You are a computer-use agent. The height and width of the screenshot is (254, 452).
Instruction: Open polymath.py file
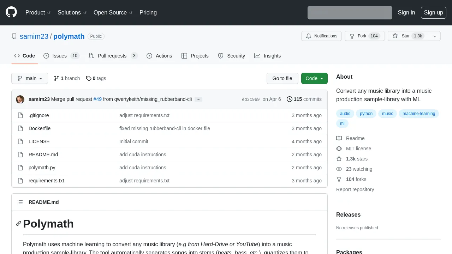pyautogui.click(x=42, y=168)
